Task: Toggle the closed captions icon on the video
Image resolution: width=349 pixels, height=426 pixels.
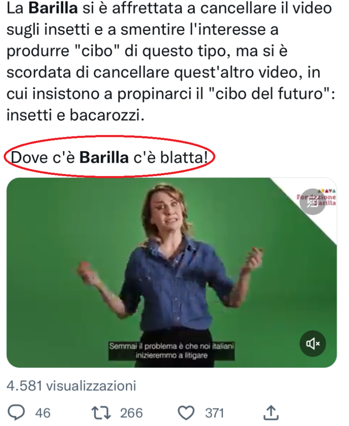Action: [x=312, y=202]
